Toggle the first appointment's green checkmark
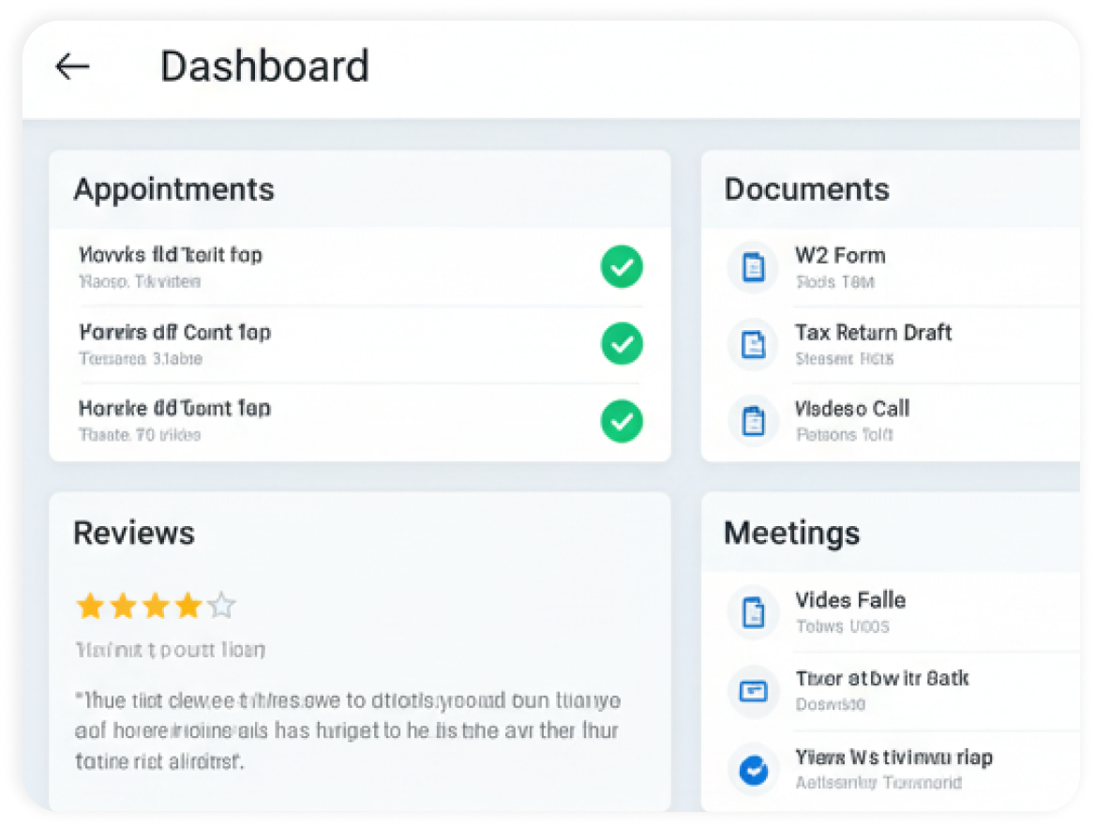Image resolution: width=1095 pixels, height=827 pixels. pos(622,267)
